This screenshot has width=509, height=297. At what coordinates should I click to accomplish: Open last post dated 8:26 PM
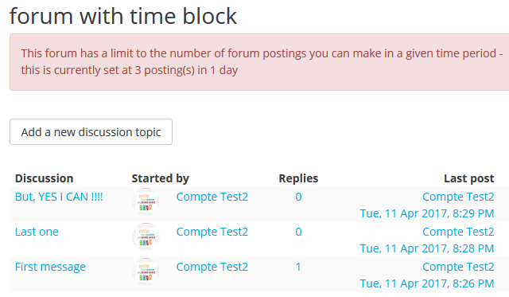click(427, 284)
